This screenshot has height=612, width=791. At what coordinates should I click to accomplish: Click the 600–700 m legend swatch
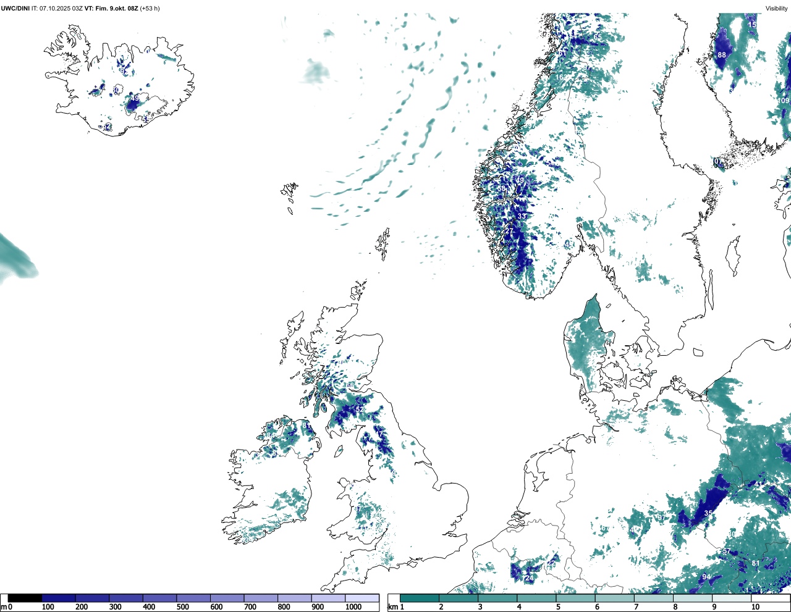coord(227,598)
